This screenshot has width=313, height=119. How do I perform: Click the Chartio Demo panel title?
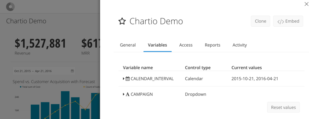tap(156, 21)
